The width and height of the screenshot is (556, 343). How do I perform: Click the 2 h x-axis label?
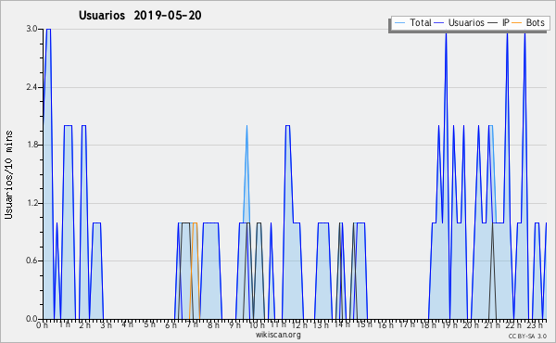[x=85, y=324]
